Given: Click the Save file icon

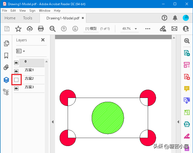Looking at the screenshot, I should (7, 29).
